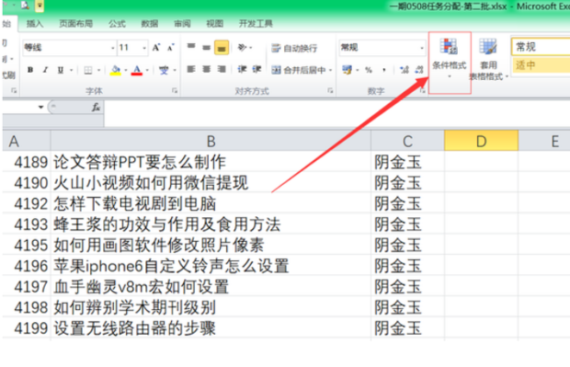This screenshot has height=367, width=570.
Task: Switch to 公式 tab
Action: click(x=117, y=24)
